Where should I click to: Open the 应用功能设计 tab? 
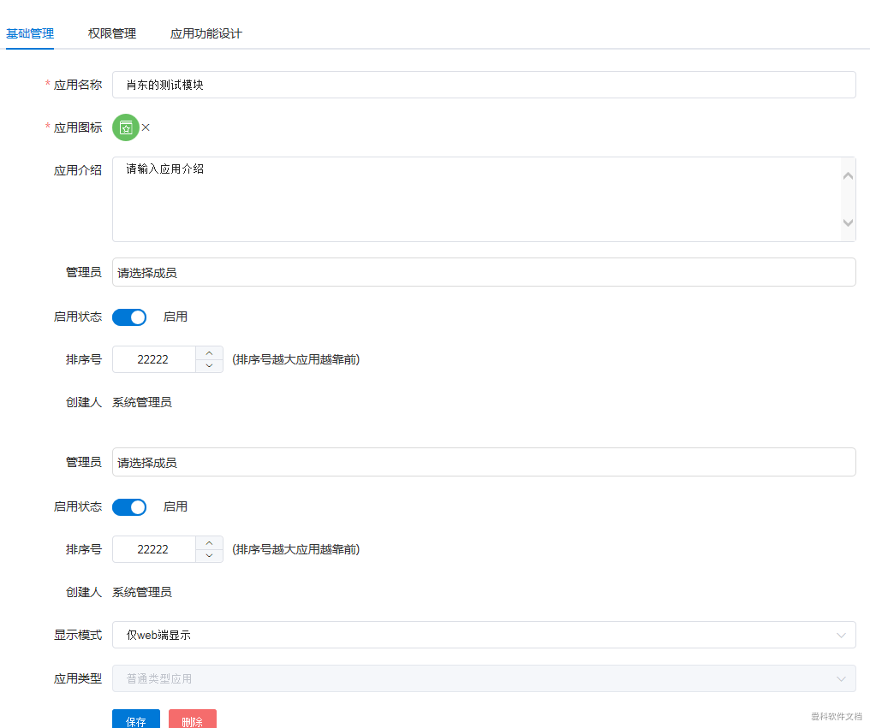click(x=206, y=33)
